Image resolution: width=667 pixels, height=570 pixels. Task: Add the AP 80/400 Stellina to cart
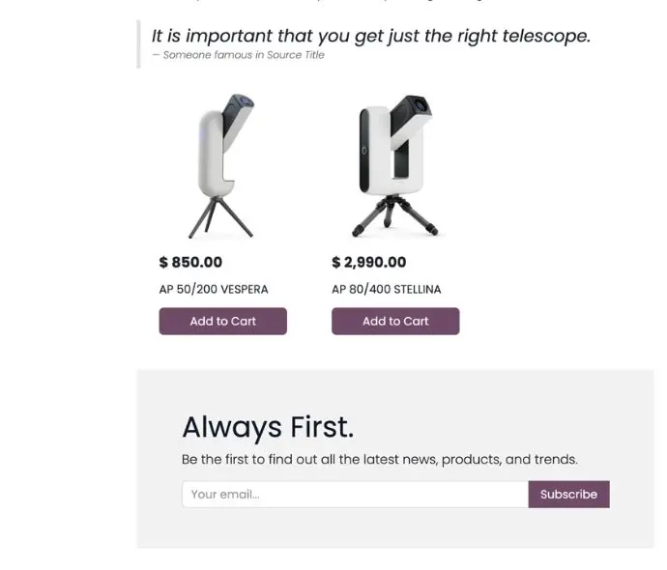coord(395,321)
